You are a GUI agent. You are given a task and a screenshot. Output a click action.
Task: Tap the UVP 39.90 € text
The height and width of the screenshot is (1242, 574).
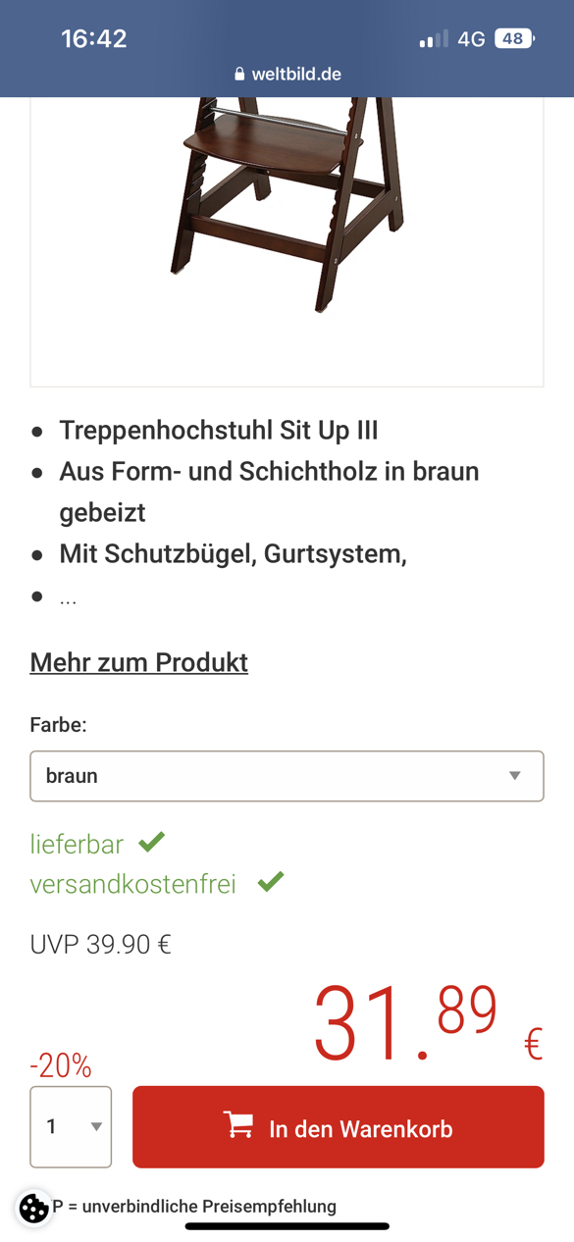pos(101,944)
